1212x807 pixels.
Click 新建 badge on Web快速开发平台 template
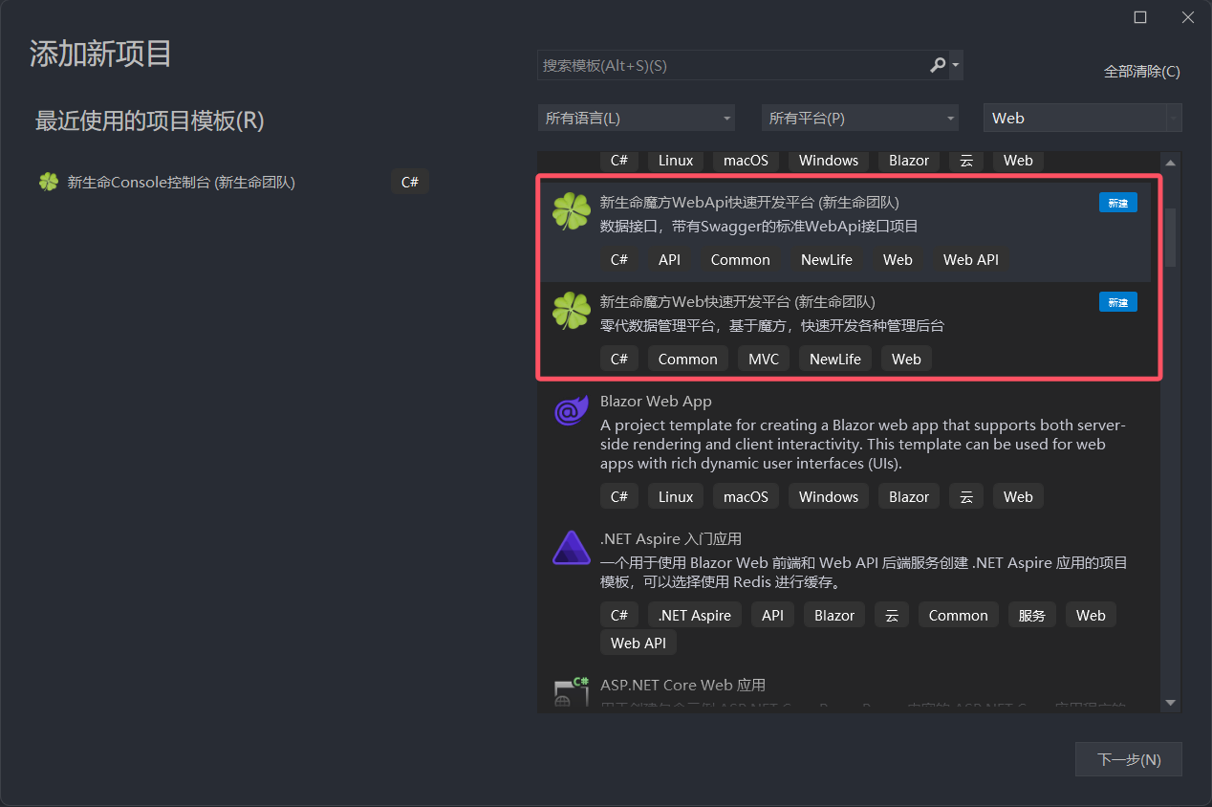click(x=1118, y=302)
